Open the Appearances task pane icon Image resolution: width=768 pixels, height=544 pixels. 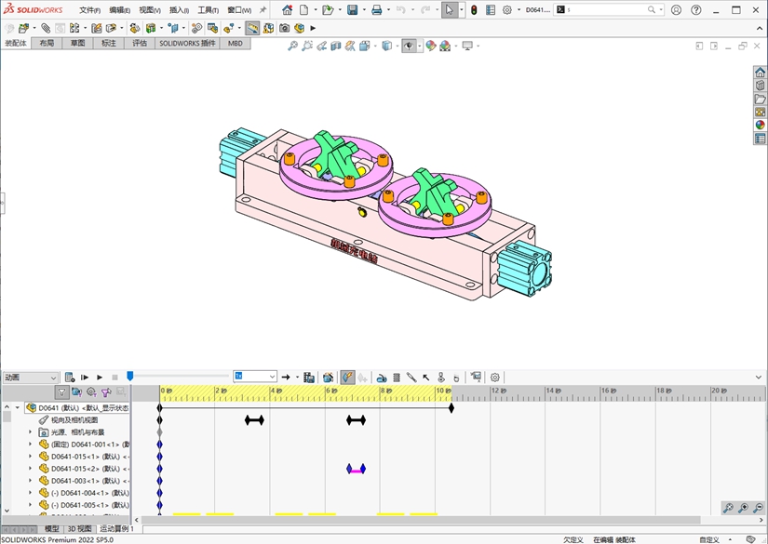761,125
